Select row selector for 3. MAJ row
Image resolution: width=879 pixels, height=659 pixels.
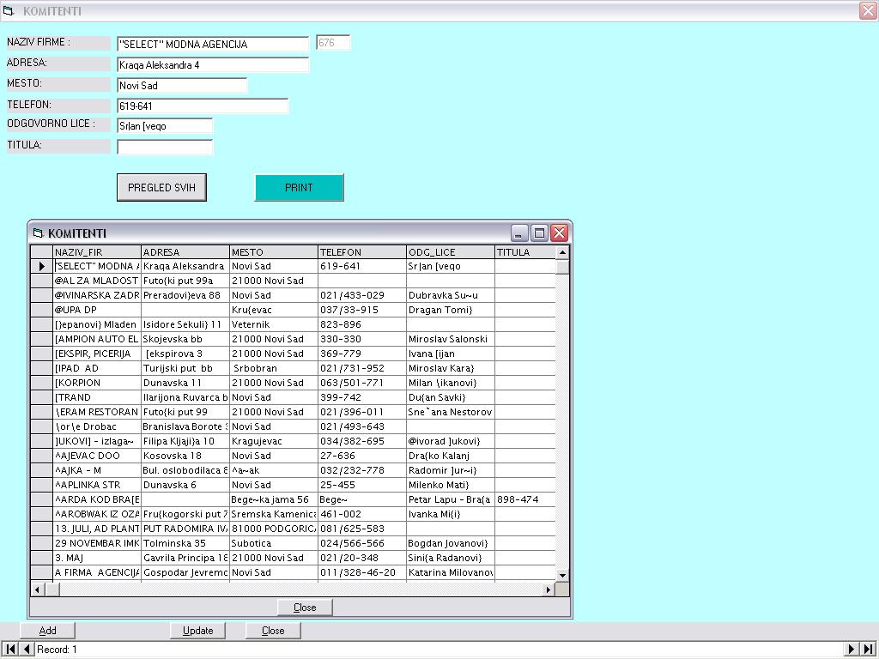pos(41,558)
